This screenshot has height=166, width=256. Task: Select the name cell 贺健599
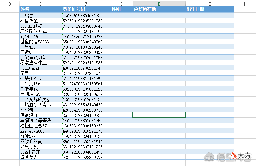[41, 136]
